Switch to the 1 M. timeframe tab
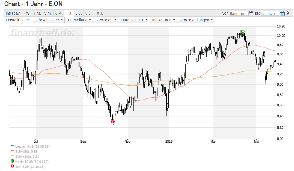The width and height of the screenshot is (294, 171). tap(37, 13)
